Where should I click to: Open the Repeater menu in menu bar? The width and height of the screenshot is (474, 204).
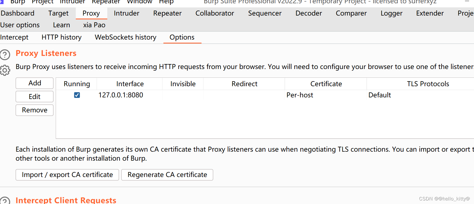click(106, 2)
